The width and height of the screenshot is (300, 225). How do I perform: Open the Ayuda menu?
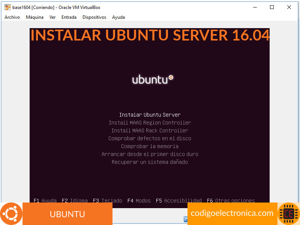(x=118, y=17)
